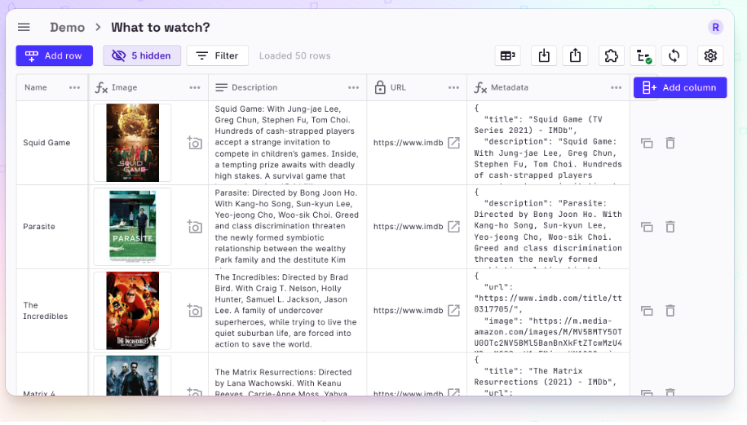Image resolution: width=747 pixels, height=425 pixels.
Task: Open the schema status tree icon
Action: pyautogui.click(x=643, y=55)
